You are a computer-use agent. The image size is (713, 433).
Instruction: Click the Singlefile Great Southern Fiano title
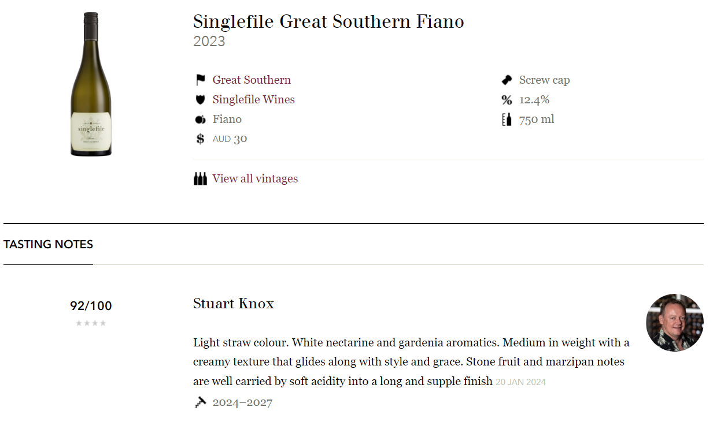(x=328, y=21)
